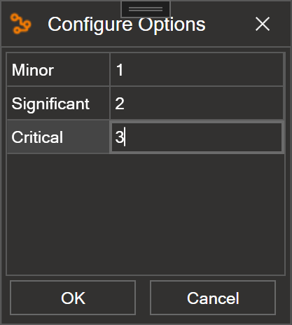Click the number 2 next to Significant

coord(120,104)
